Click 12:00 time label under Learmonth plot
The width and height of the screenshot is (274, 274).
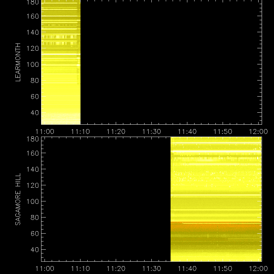click(x=258, y=132)
